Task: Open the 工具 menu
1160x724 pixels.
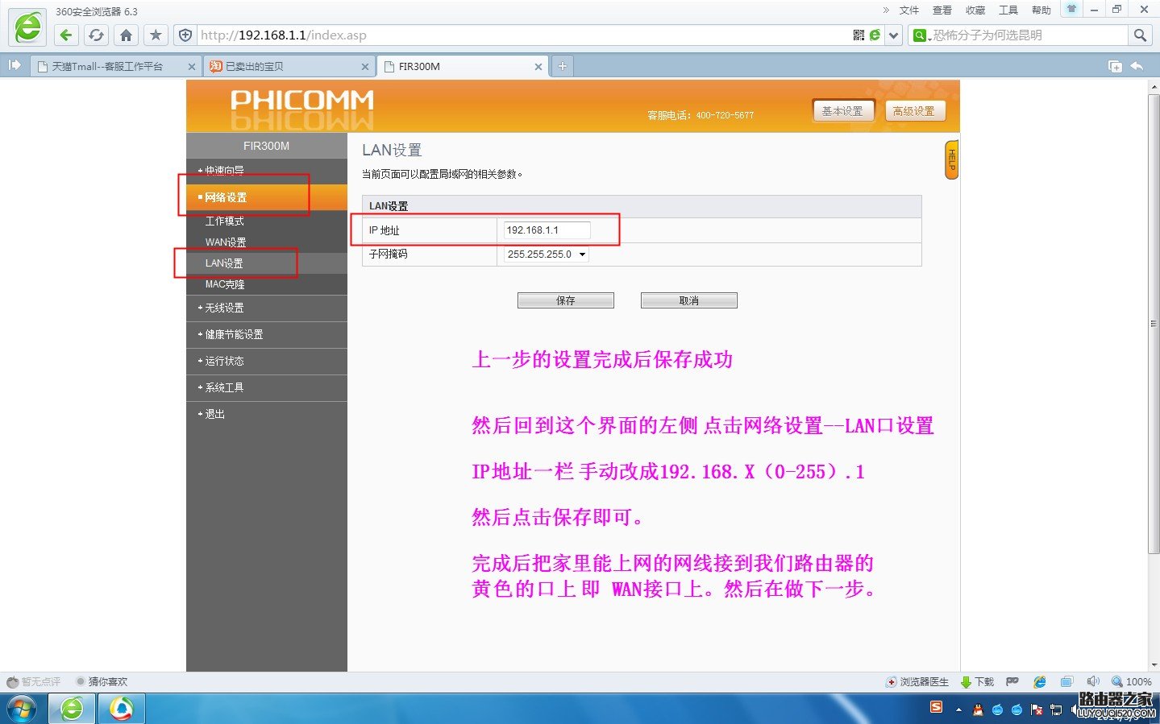Action: click(1007, 10)
